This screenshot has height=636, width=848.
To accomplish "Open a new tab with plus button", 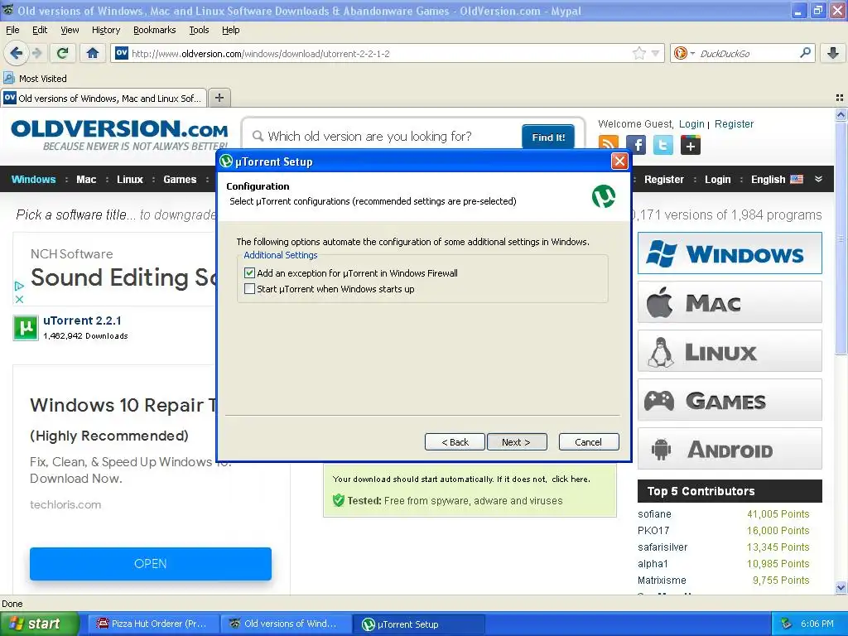I will (x=219, y=98).
